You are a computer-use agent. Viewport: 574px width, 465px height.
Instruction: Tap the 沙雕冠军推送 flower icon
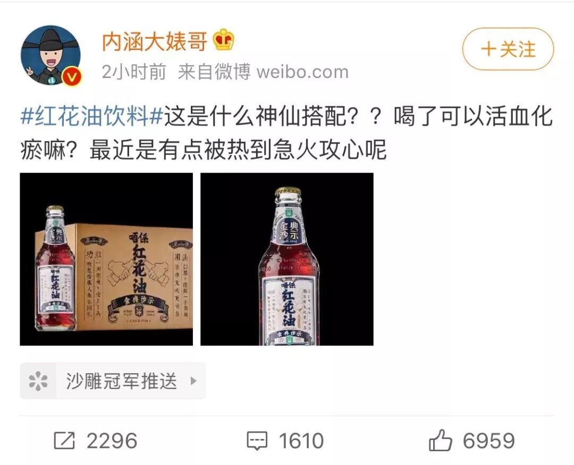pyautogui.click(x=38, y=381)
